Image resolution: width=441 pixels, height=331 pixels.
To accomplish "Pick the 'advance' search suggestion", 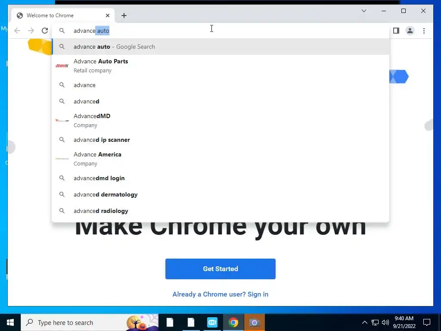I will [221, 85].
